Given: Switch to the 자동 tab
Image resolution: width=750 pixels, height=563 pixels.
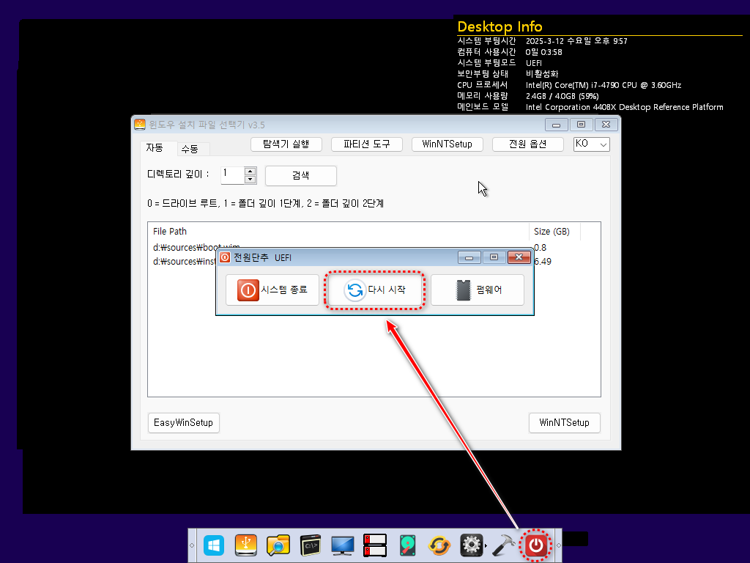Looking at the screenshot, I should [x=155, y=148].
